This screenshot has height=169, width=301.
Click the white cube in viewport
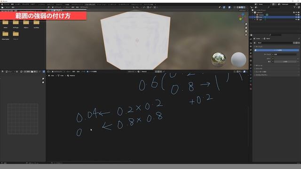(135, 40)
